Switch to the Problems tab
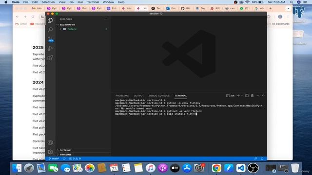 click(x=122, y=96)
